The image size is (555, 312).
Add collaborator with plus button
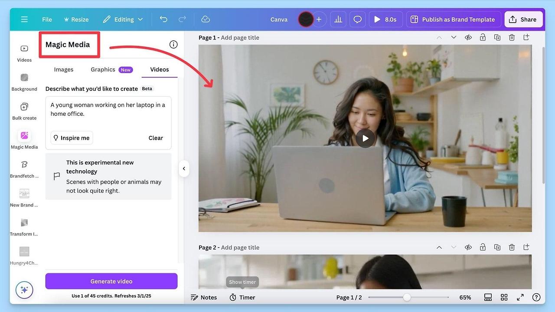[319, 20]
